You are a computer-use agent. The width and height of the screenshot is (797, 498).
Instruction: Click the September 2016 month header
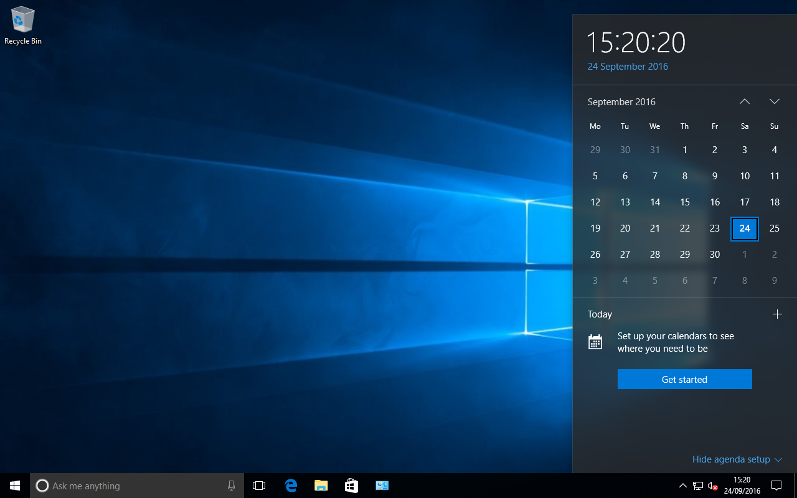click(621, 102)
